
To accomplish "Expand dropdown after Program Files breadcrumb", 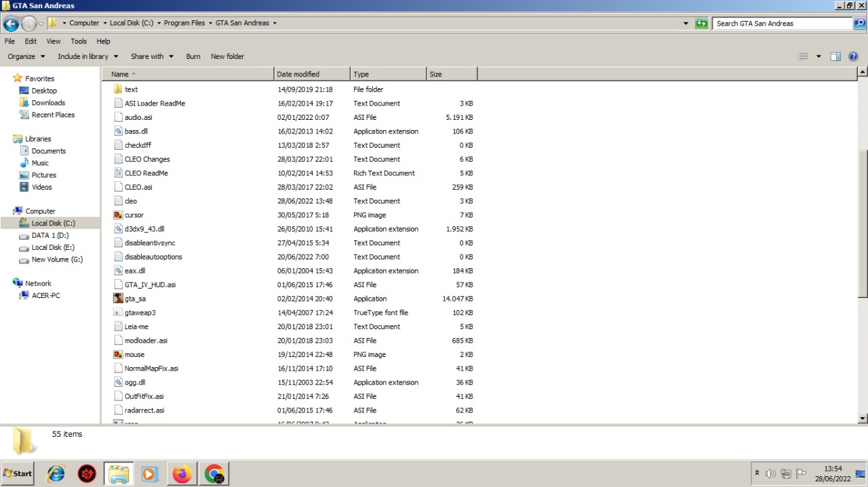I will coord(211,23).
